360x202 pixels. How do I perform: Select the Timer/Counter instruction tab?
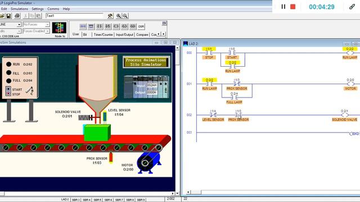[x=103, y=35]
